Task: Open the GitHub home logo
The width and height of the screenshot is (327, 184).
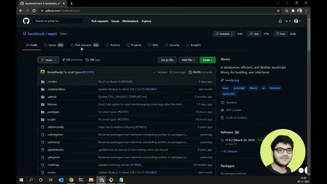Action: click(26, 21)
